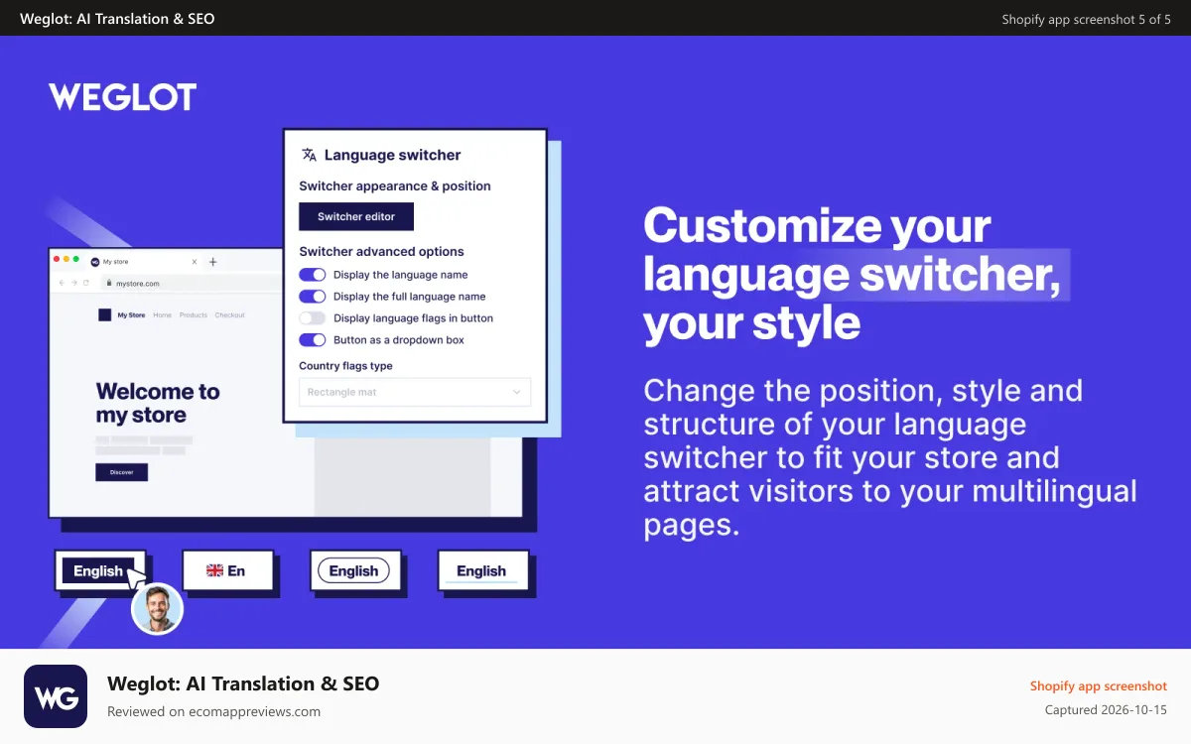Click the Discover button

point(121,472)
